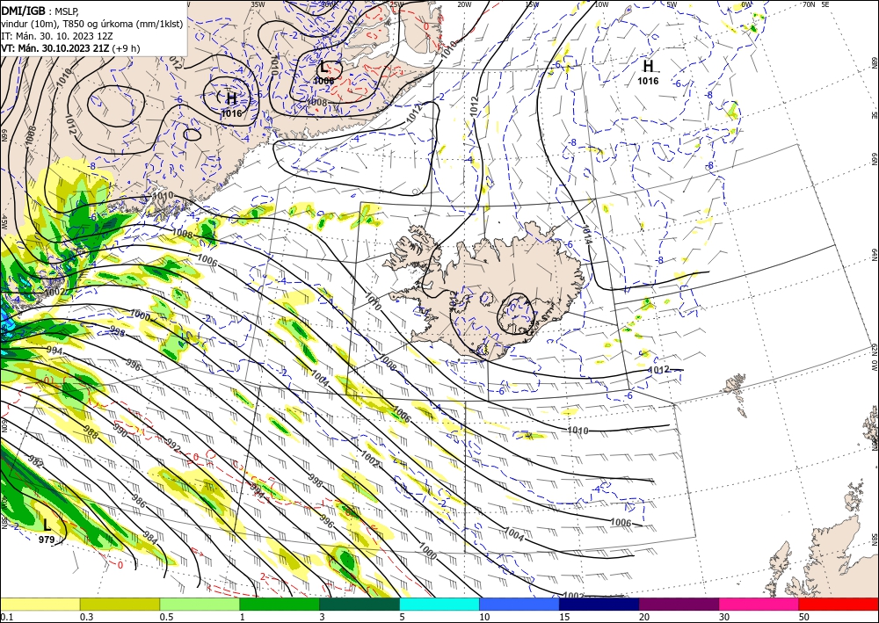Click the '982' isobar label
The width and height of the screenshot is (879, 623).
35,462
